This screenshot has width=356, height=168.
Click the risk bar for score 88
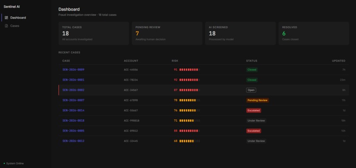point(189,131)
